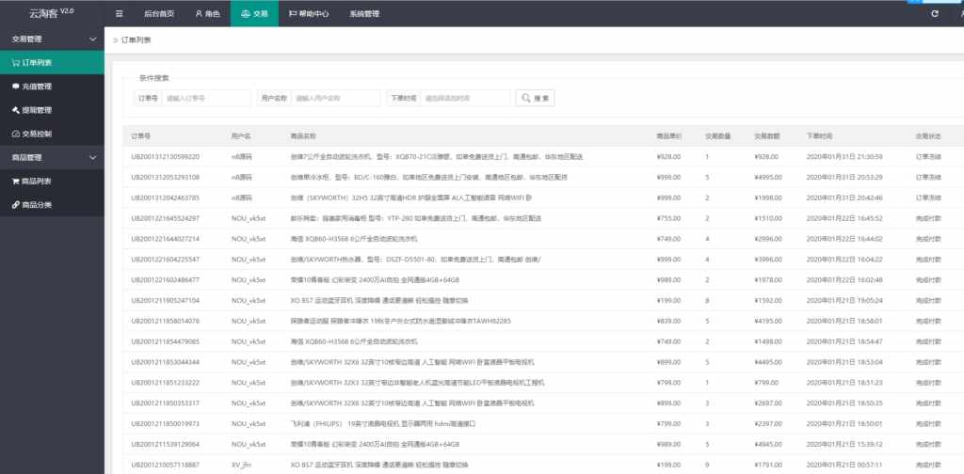Click the 搜索 button

[535, 98]
